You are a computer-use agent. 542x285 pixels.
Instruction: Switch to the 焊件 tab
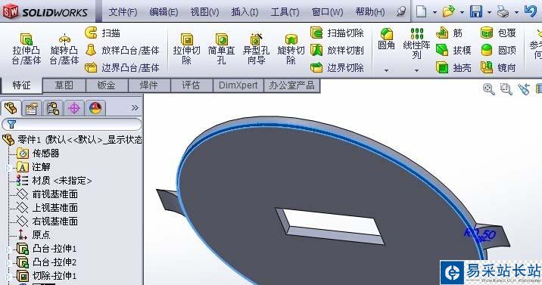(x=149, y=85)
